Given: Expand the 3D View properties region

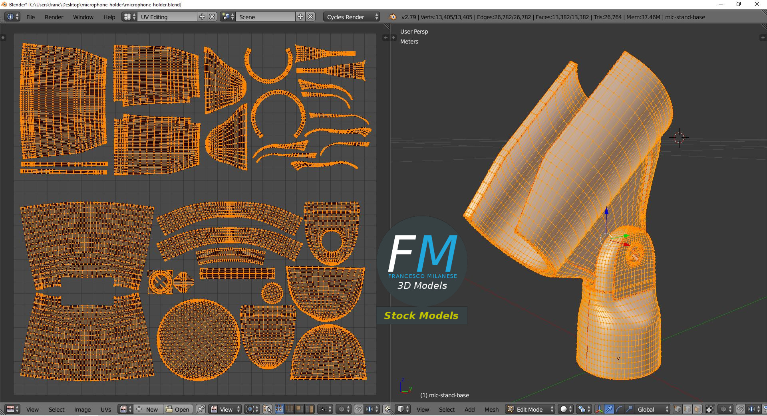Looking at the screenshot, I should click(x=762, y=38).
